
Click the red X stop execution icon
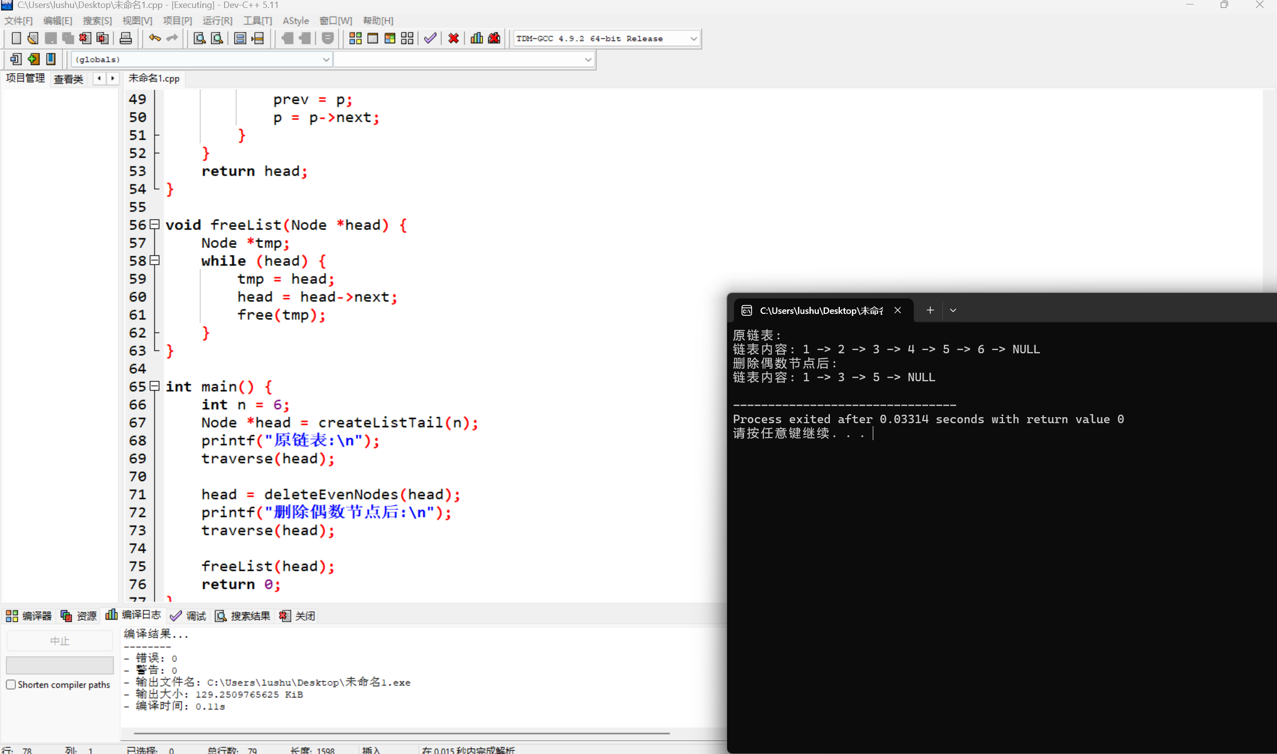454,38
